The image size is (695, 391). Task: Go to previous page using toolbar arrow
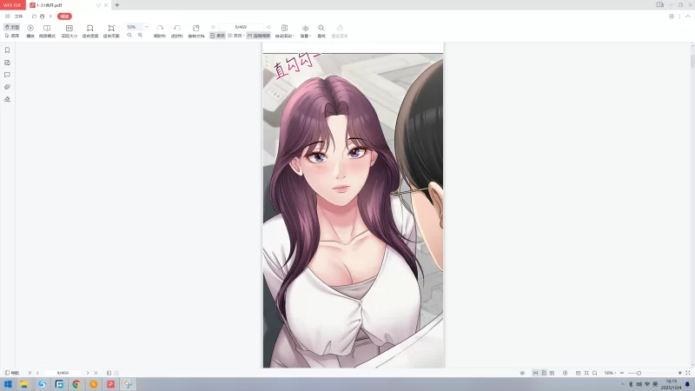pyautogui.click(x=213, y=27)
